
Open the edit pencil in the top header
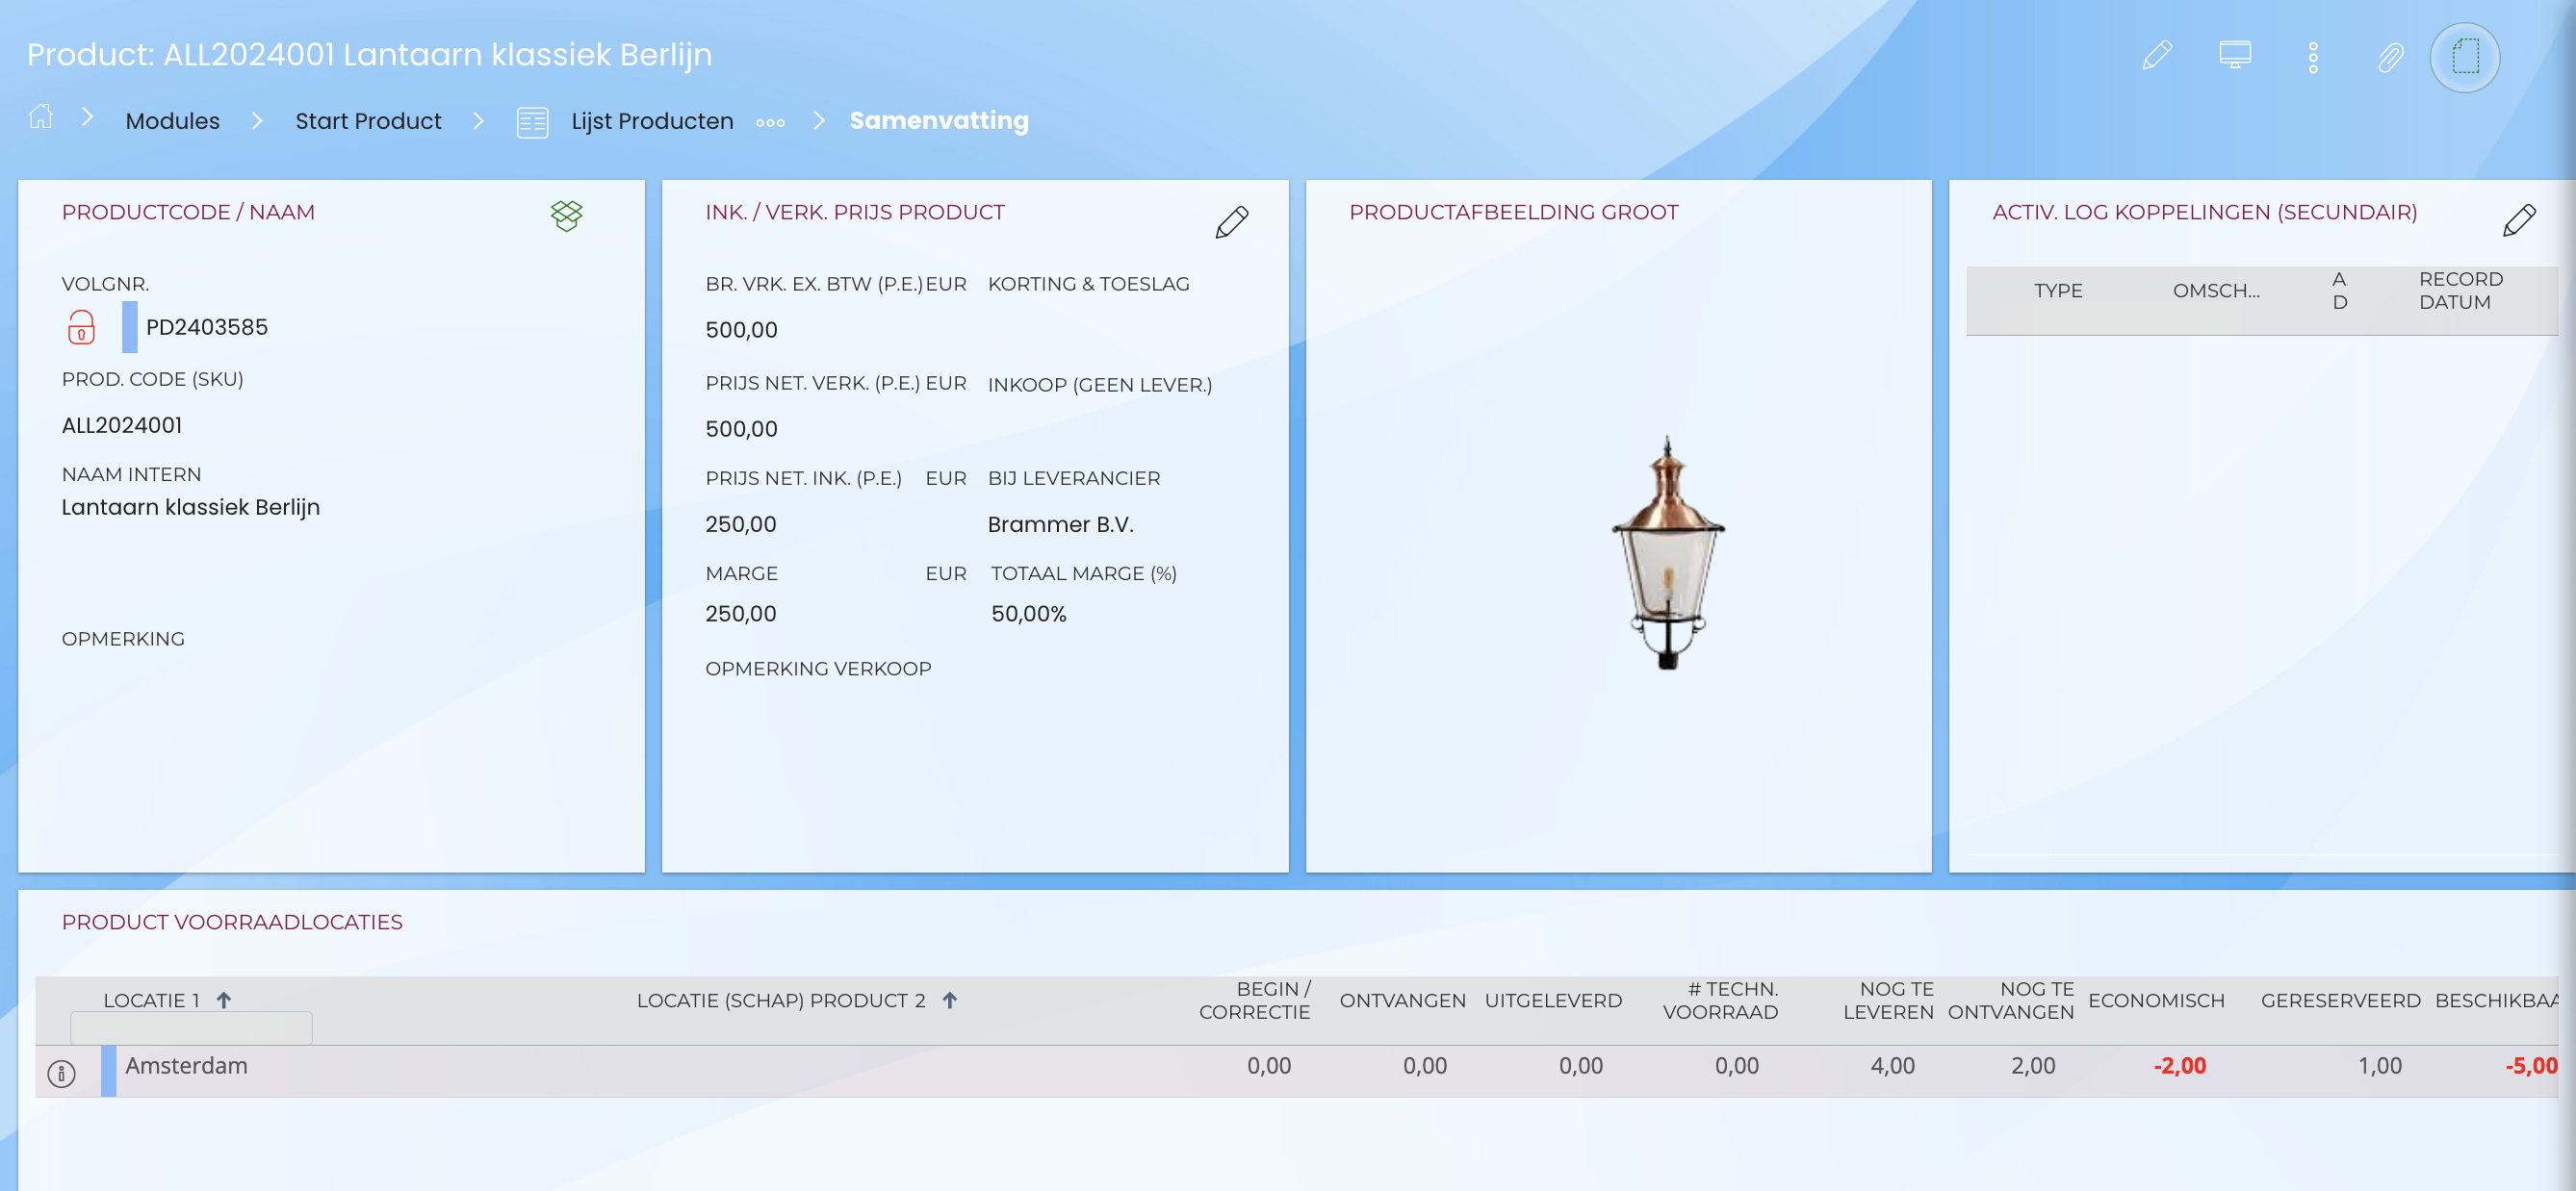point(2157,55)
